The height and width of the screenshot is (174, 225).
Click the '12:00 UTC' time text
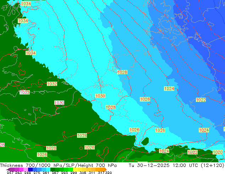[186, 165]
